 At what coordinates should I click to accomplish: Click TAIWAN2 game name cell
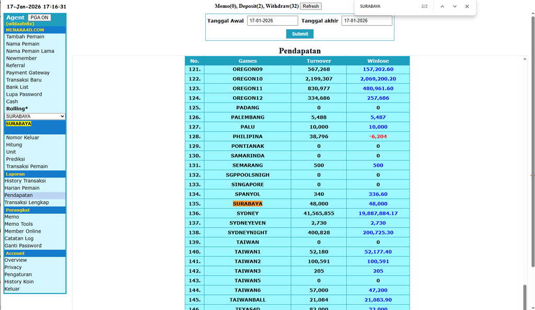point(248,261)
